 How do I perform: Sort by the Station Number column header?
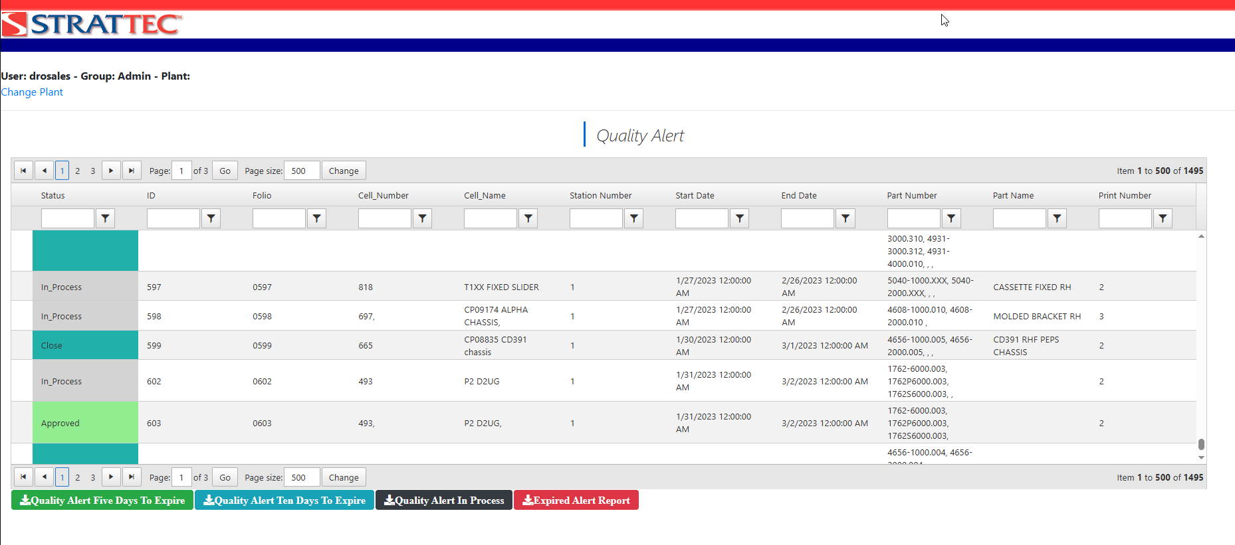(600, 195)
